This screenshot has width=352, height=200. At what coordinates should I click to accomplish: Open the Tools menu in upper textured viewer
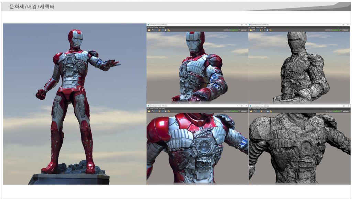160,27
